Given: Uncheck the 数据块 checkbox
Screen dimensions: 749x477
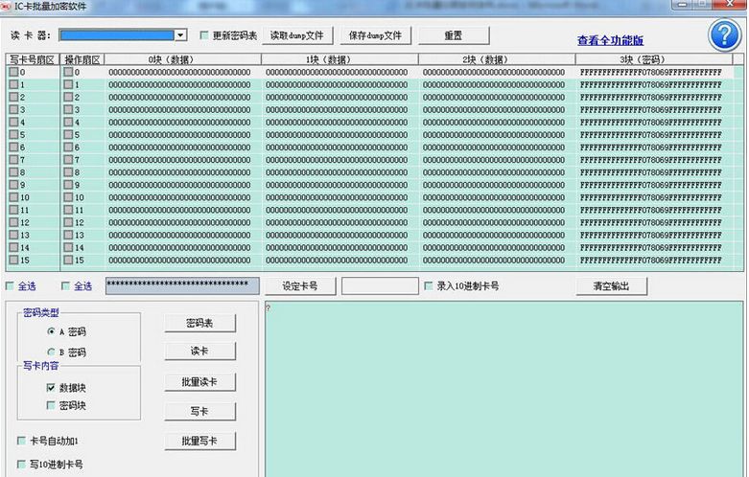Looking at the screenshot, I should coord(51,388).
